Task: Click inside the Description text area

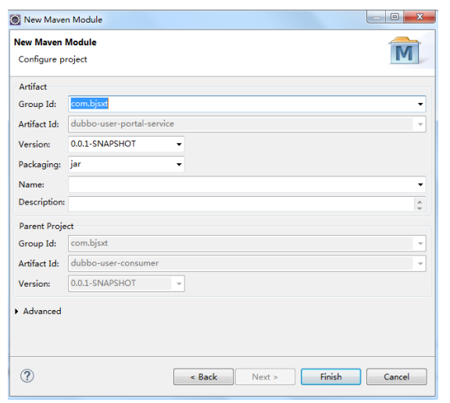Action: (x=241, y=204)
